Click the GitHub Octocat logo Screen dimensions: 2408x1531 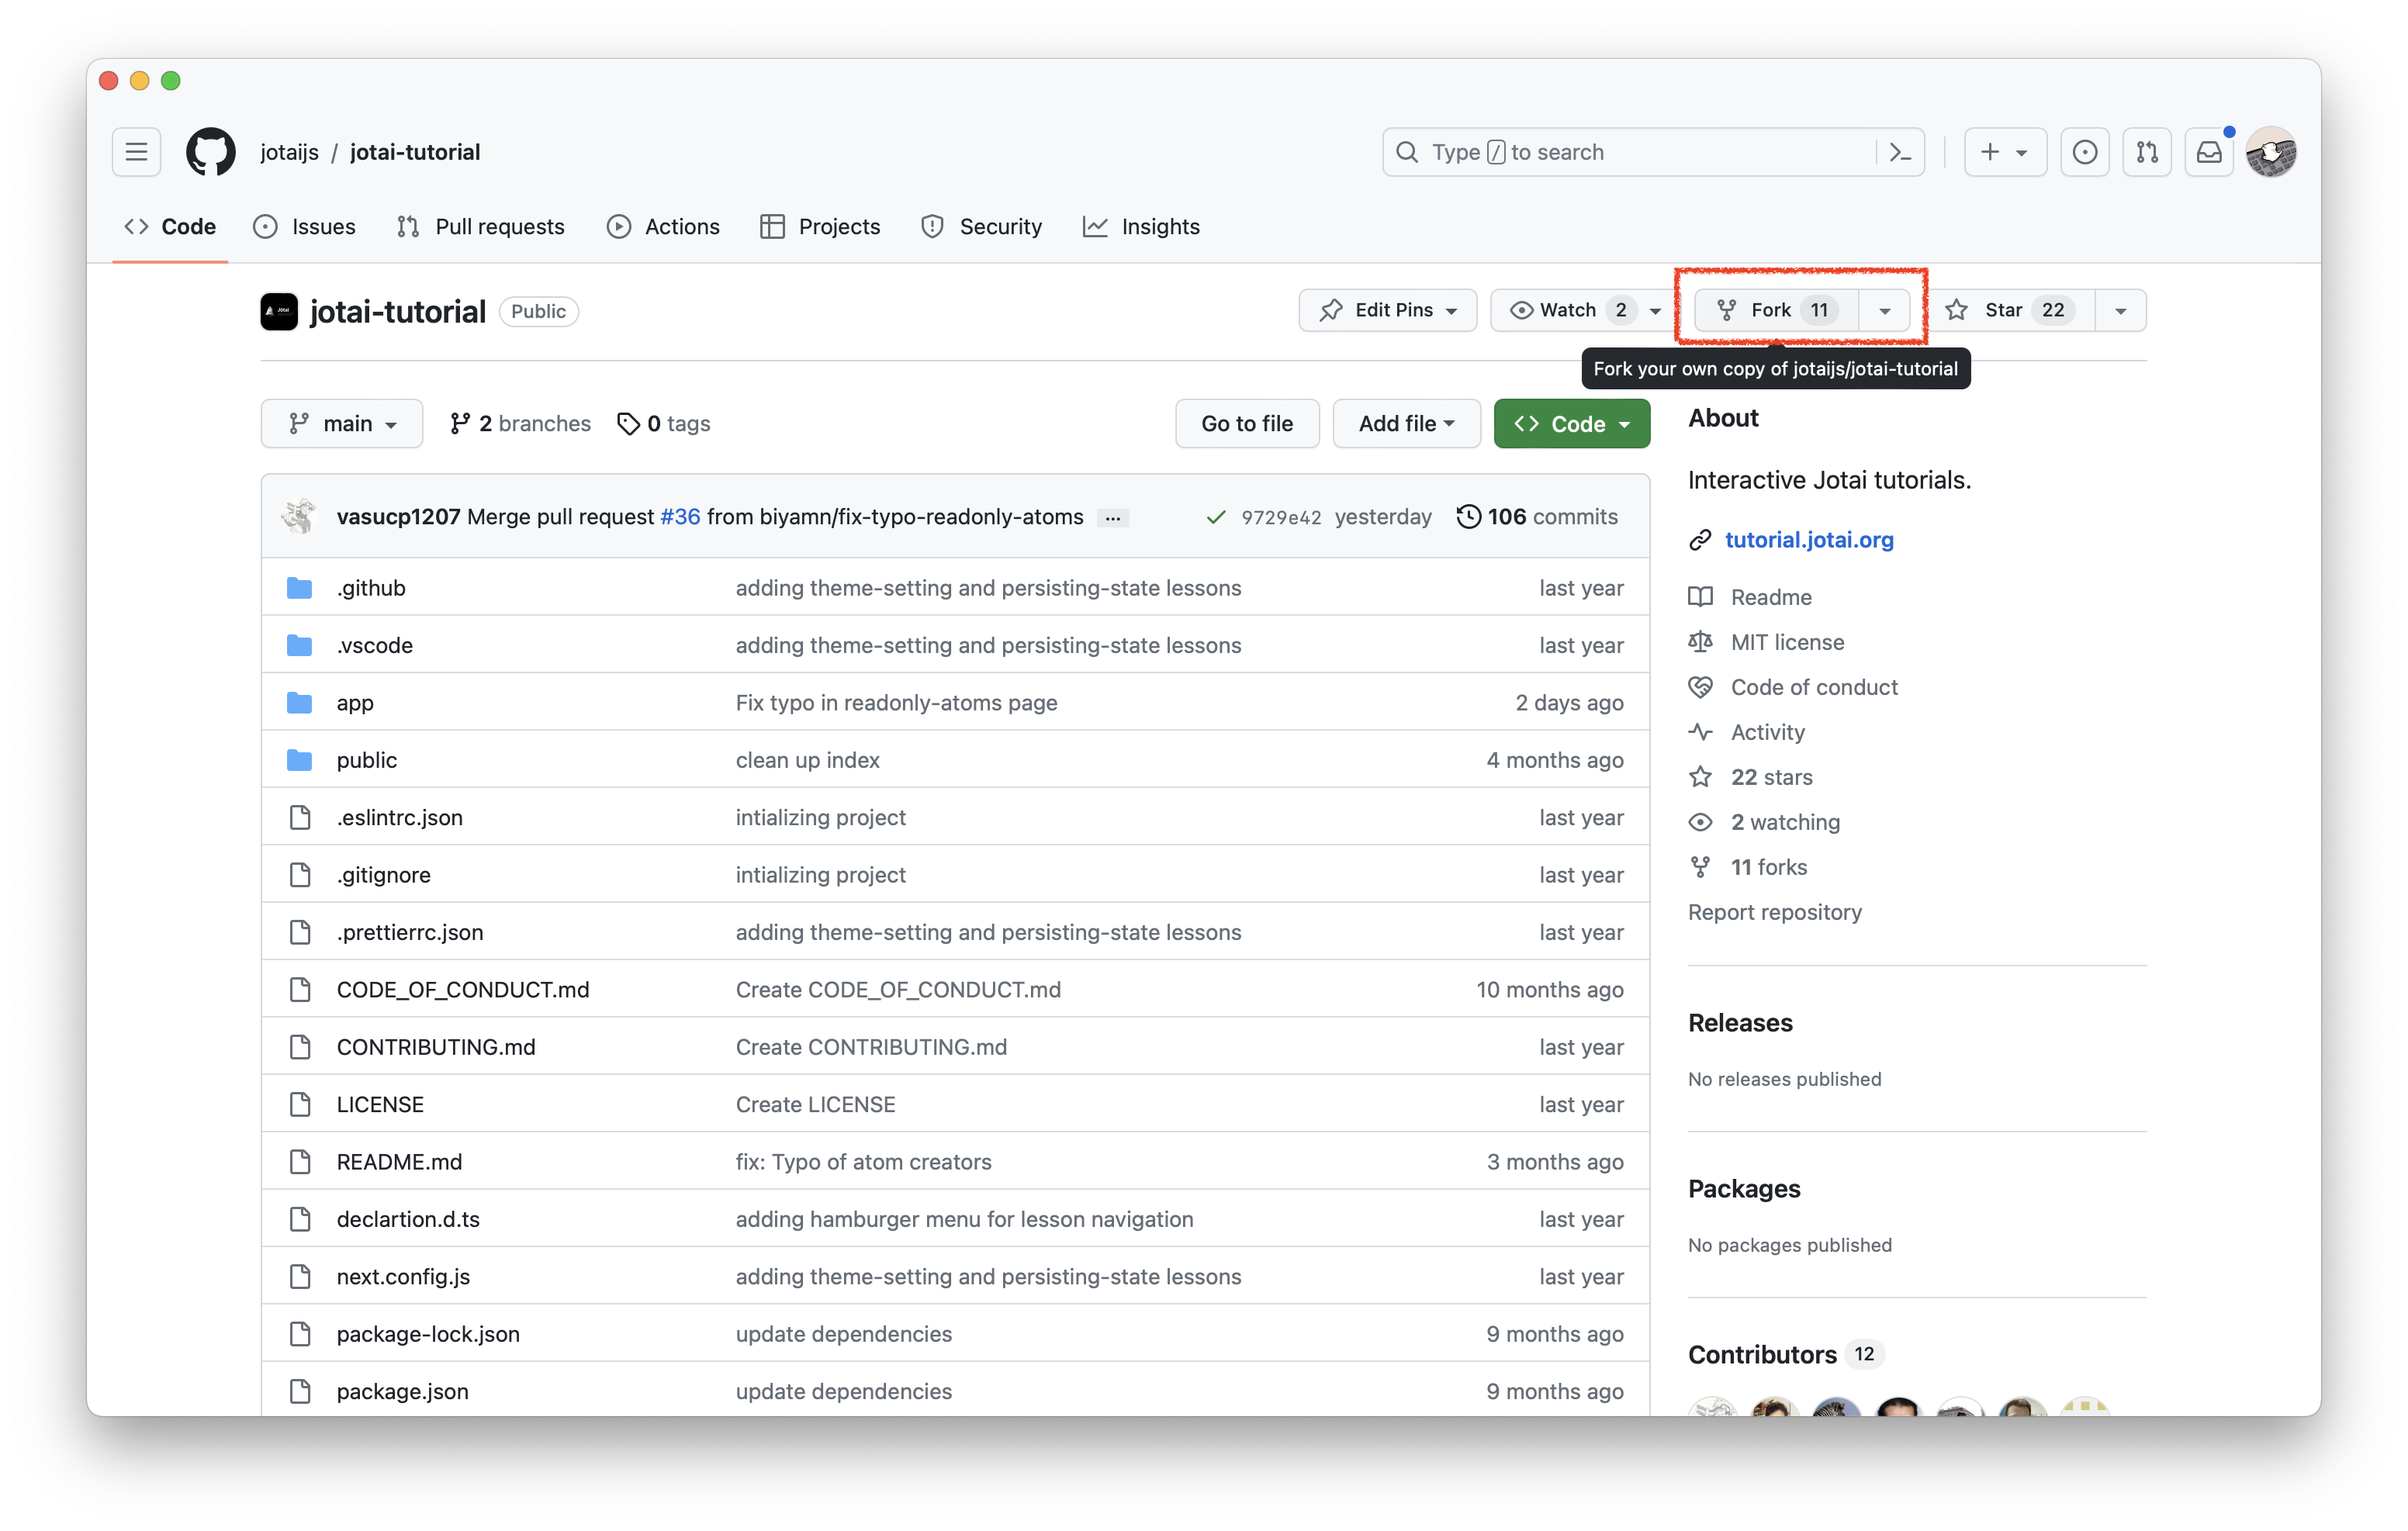click(x=211, y=152)
